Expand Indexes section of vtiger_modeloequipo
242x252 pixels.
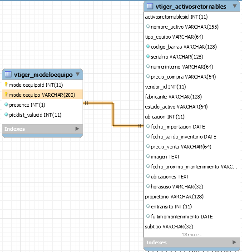pyautogui.click(x=77, y=129)
